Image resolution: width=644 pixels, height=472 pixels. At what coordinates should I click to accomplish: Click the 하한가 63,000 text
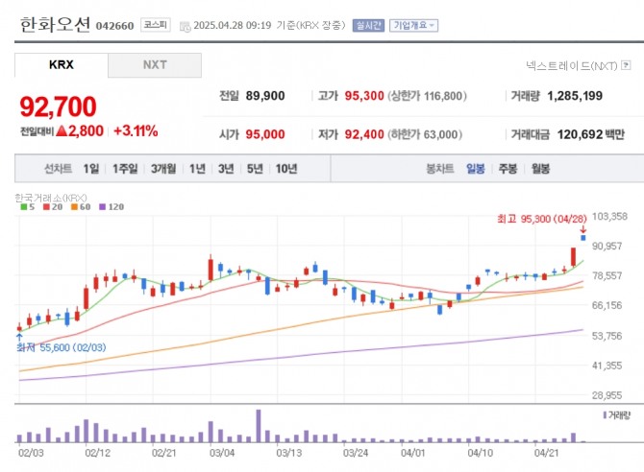point(425,134)
